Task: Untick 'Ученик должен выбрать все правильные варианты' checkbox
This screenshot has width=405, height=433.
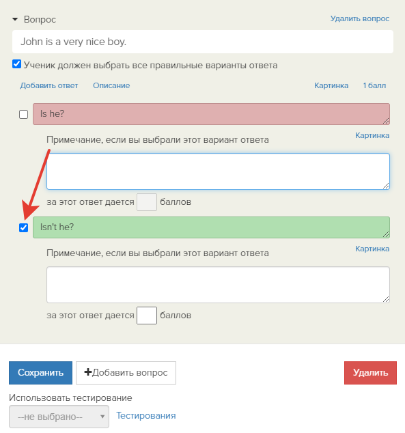Action: (16, 64)
